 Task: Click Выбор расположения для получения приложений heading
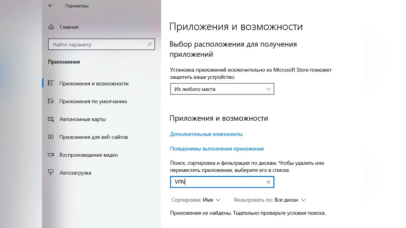[x=233, y=49]
